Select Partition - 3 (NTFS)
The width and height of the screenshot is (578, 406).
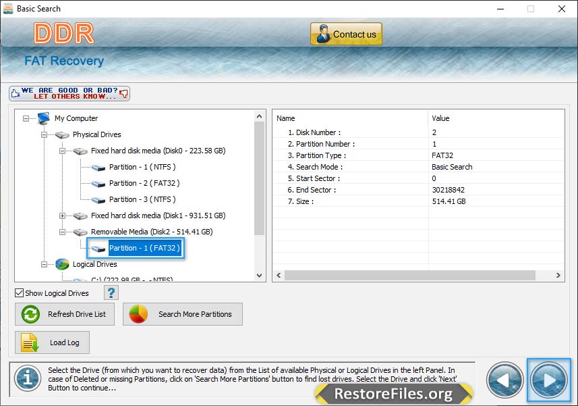pos(142,199)
